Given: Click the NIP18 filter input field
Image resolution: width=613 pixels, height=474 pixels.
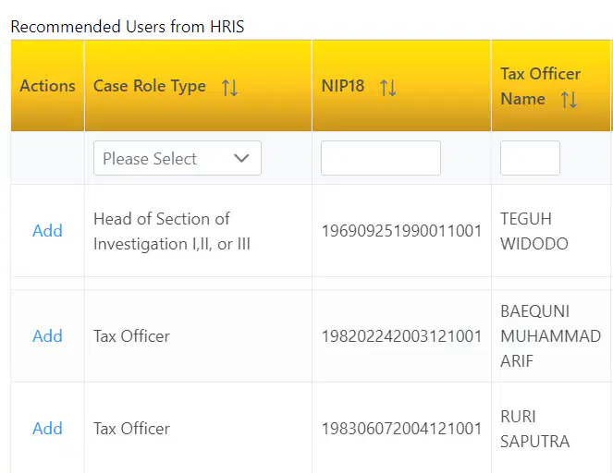Looking at the screenshot, I should pos(381,158).
